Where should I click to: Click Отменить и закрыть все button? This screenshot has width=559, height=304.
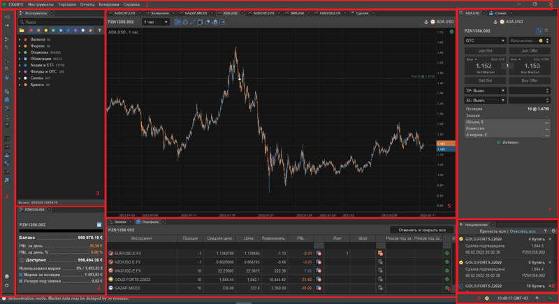pyautogui.click(x=417, y=229)
